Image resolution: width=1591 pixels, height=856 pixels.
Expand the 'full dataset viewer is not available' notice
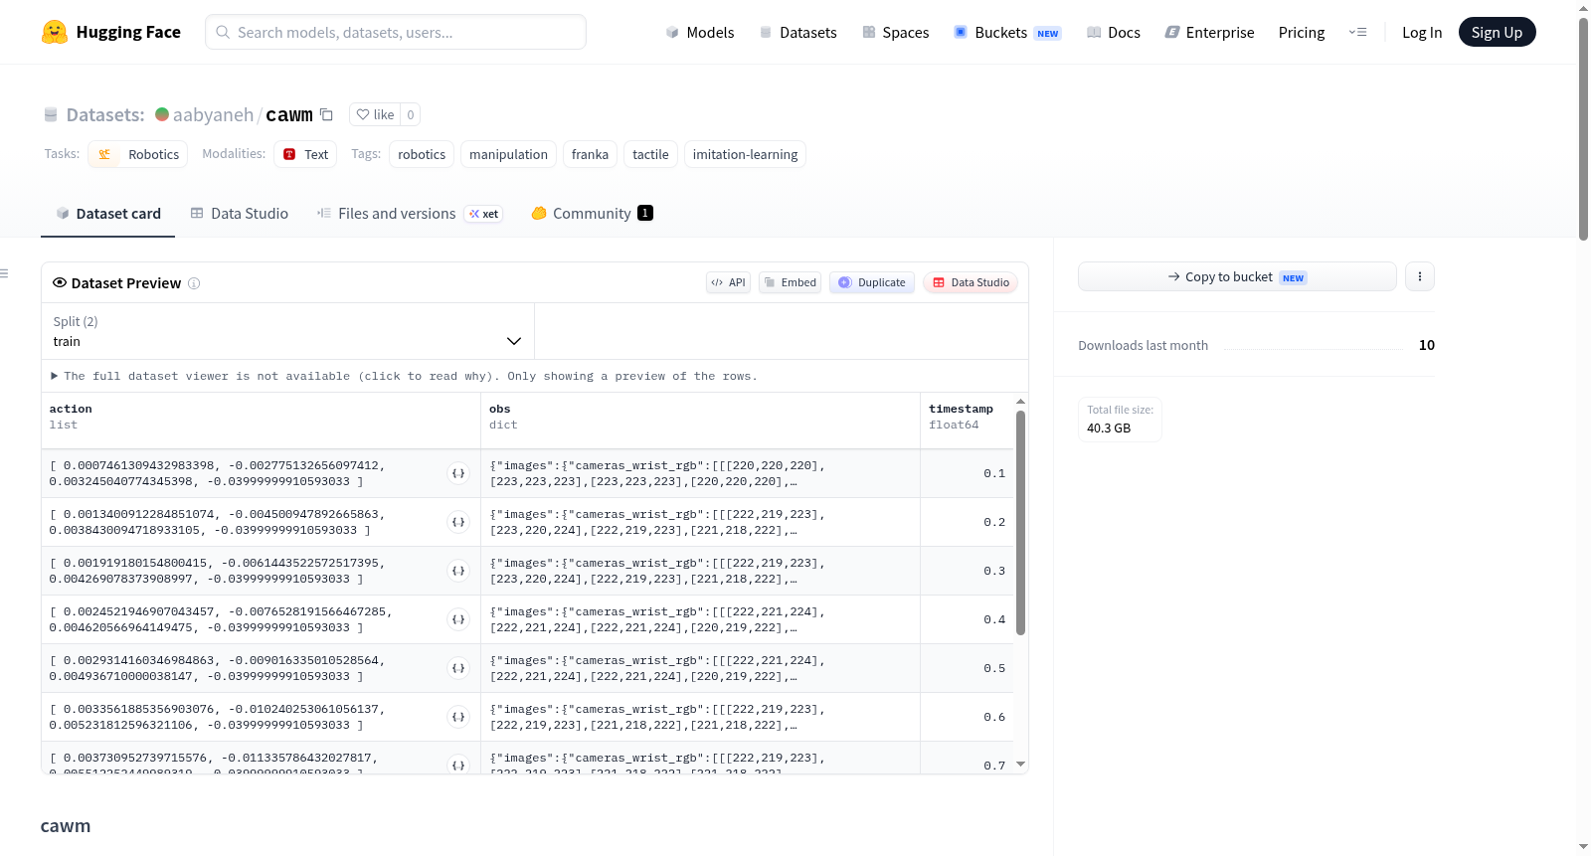[405, 376]
